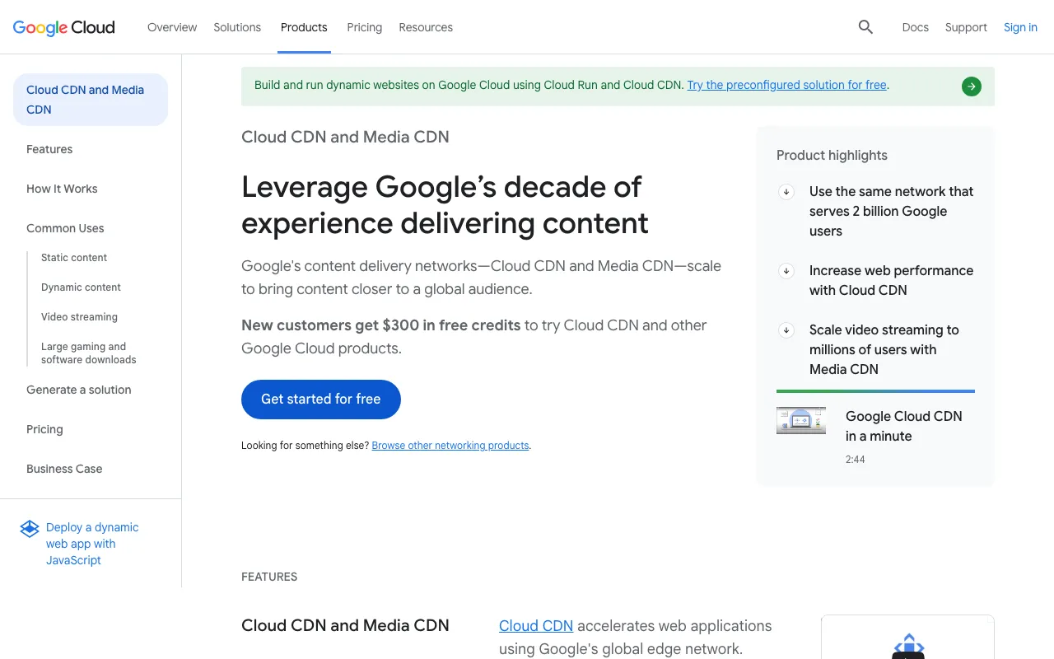This screenshot has width=1054, height=659.
Task: Click arrow icon beside 'Use the same network'
Action: click(x=786, y=192)
